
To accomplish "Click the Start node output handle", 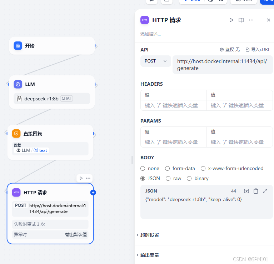I will [x=95, y=46].
